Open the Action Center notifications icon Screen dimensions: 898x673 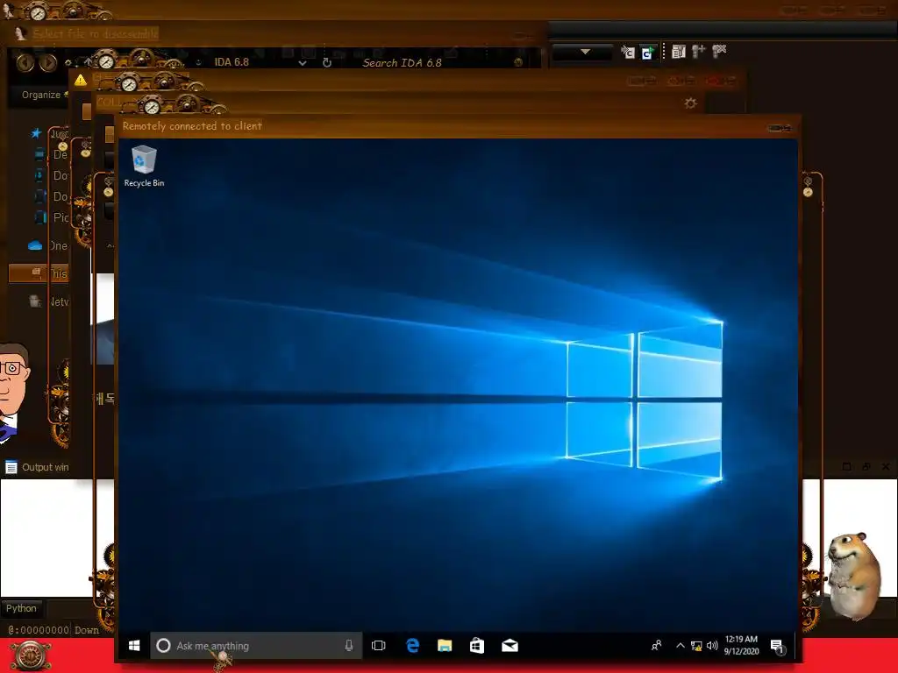point(778,647)
